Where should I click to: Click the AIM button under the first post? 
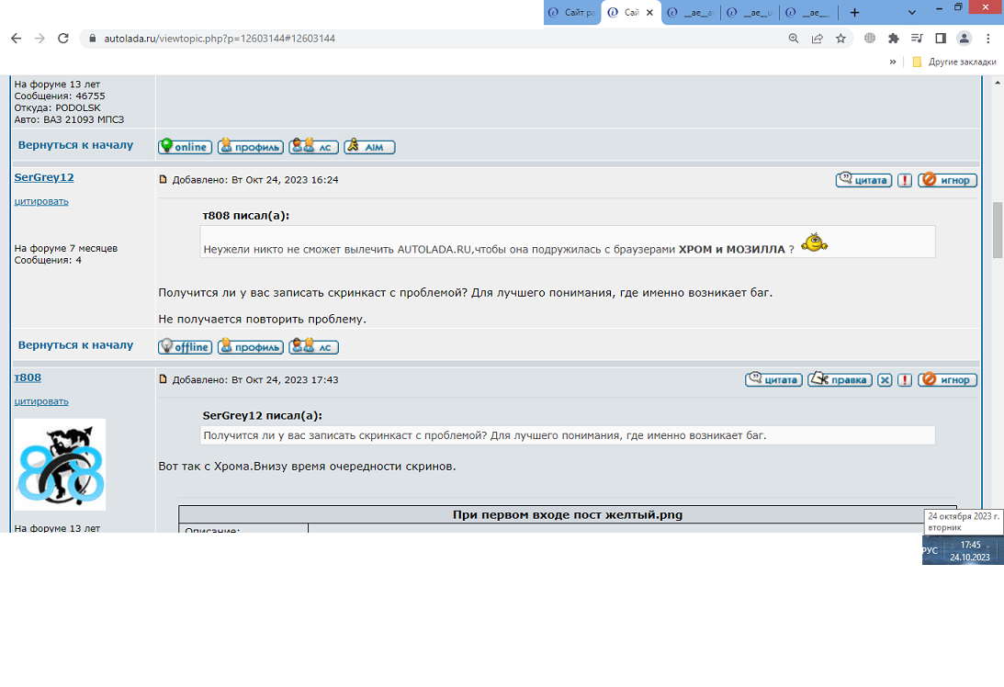pos(369,147)
